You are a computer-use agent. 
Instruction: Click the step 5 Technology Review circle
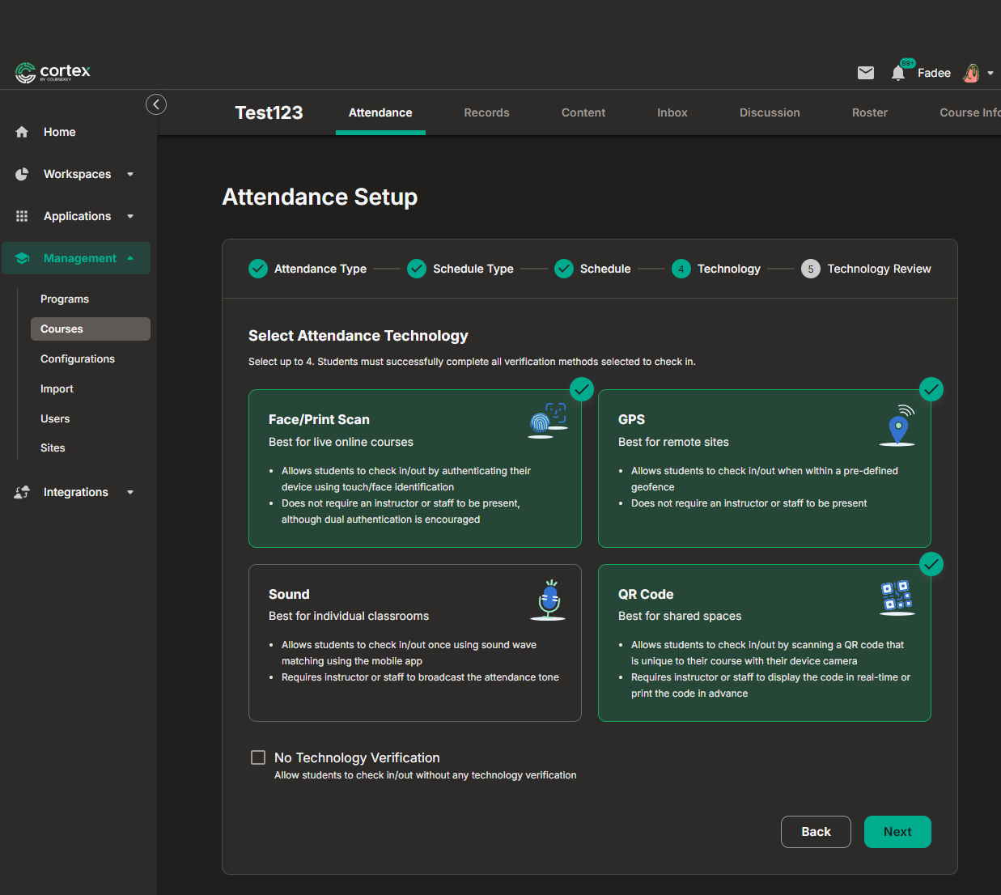(811, 269)
